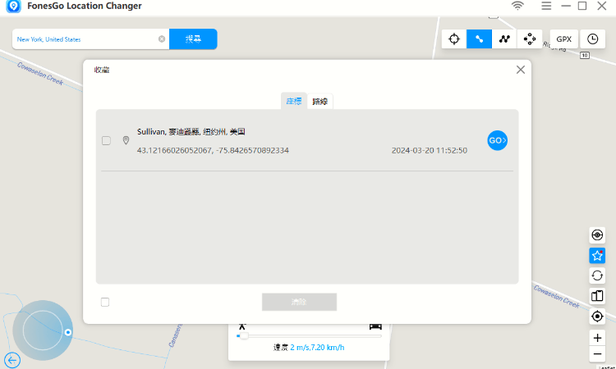Click the 2024-03-20 11:52:50 timestamp

(430, 150)
